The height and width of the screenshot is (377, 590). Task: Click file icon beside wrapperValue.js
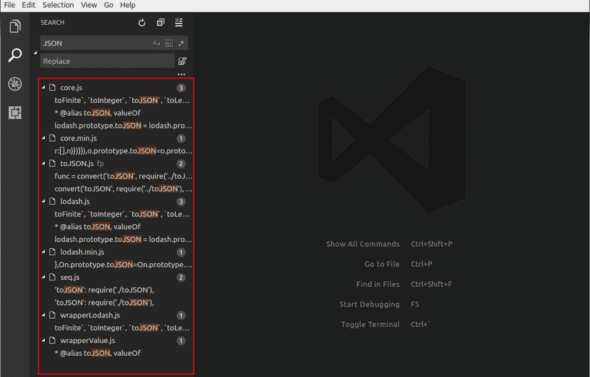pos(53,340)
